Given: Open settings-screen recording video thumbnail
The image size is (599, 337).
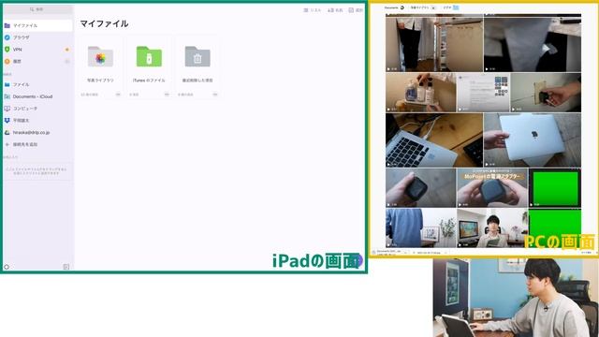Looking at the screenshot, I should pos(483,93).
